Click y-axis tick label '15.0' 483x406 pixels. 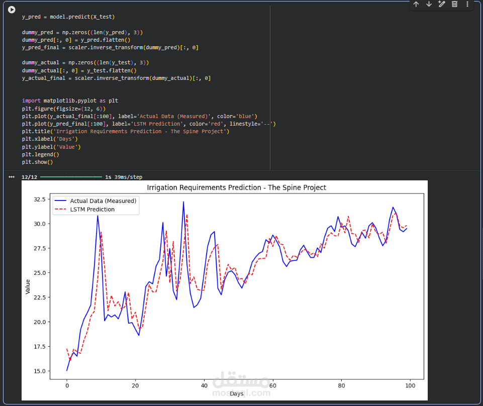click(39, 371)
